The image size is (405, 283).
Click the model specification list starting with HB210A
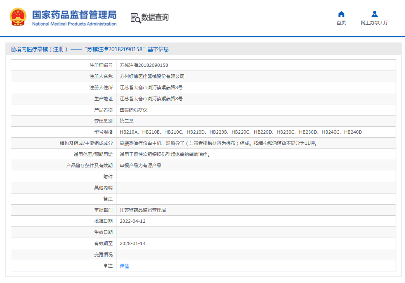[241, 132]
